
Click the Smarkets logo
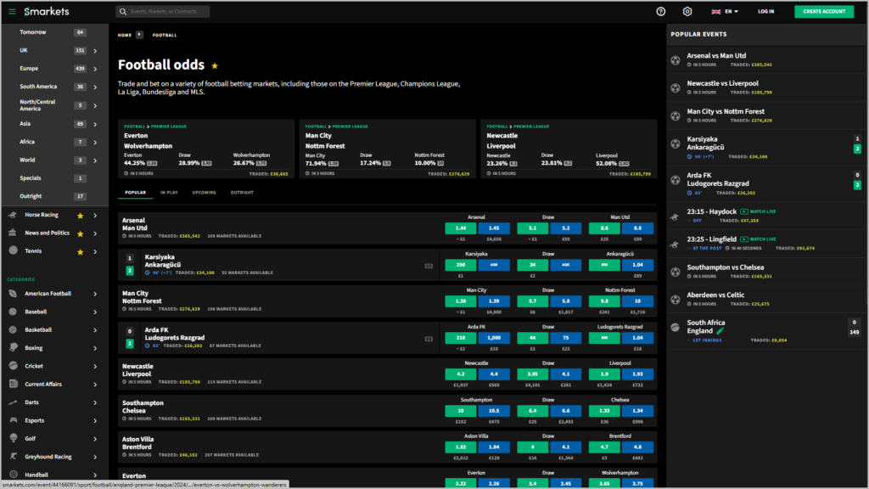pyautogui.click(x=47, y=11)
